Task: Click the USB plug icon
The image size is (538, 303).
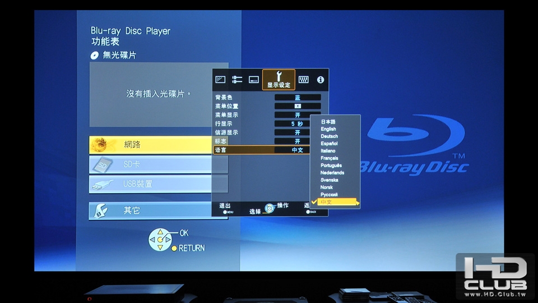Action: pyautogui.click(x=102, y=185)
